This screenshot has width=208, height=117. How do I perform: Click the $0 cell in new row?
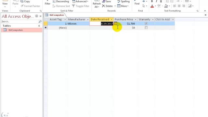125,28
